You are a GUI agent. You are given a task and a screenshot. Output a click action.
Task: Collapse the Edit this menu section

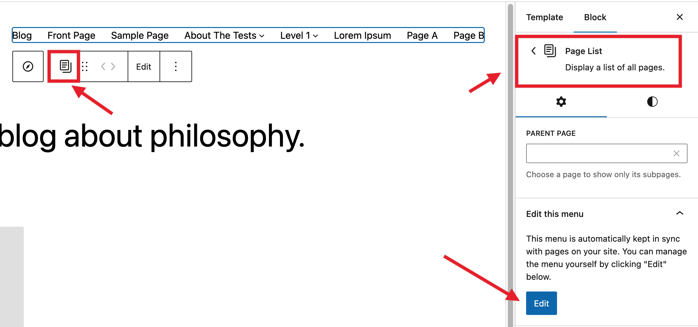[x=679, y=213]
